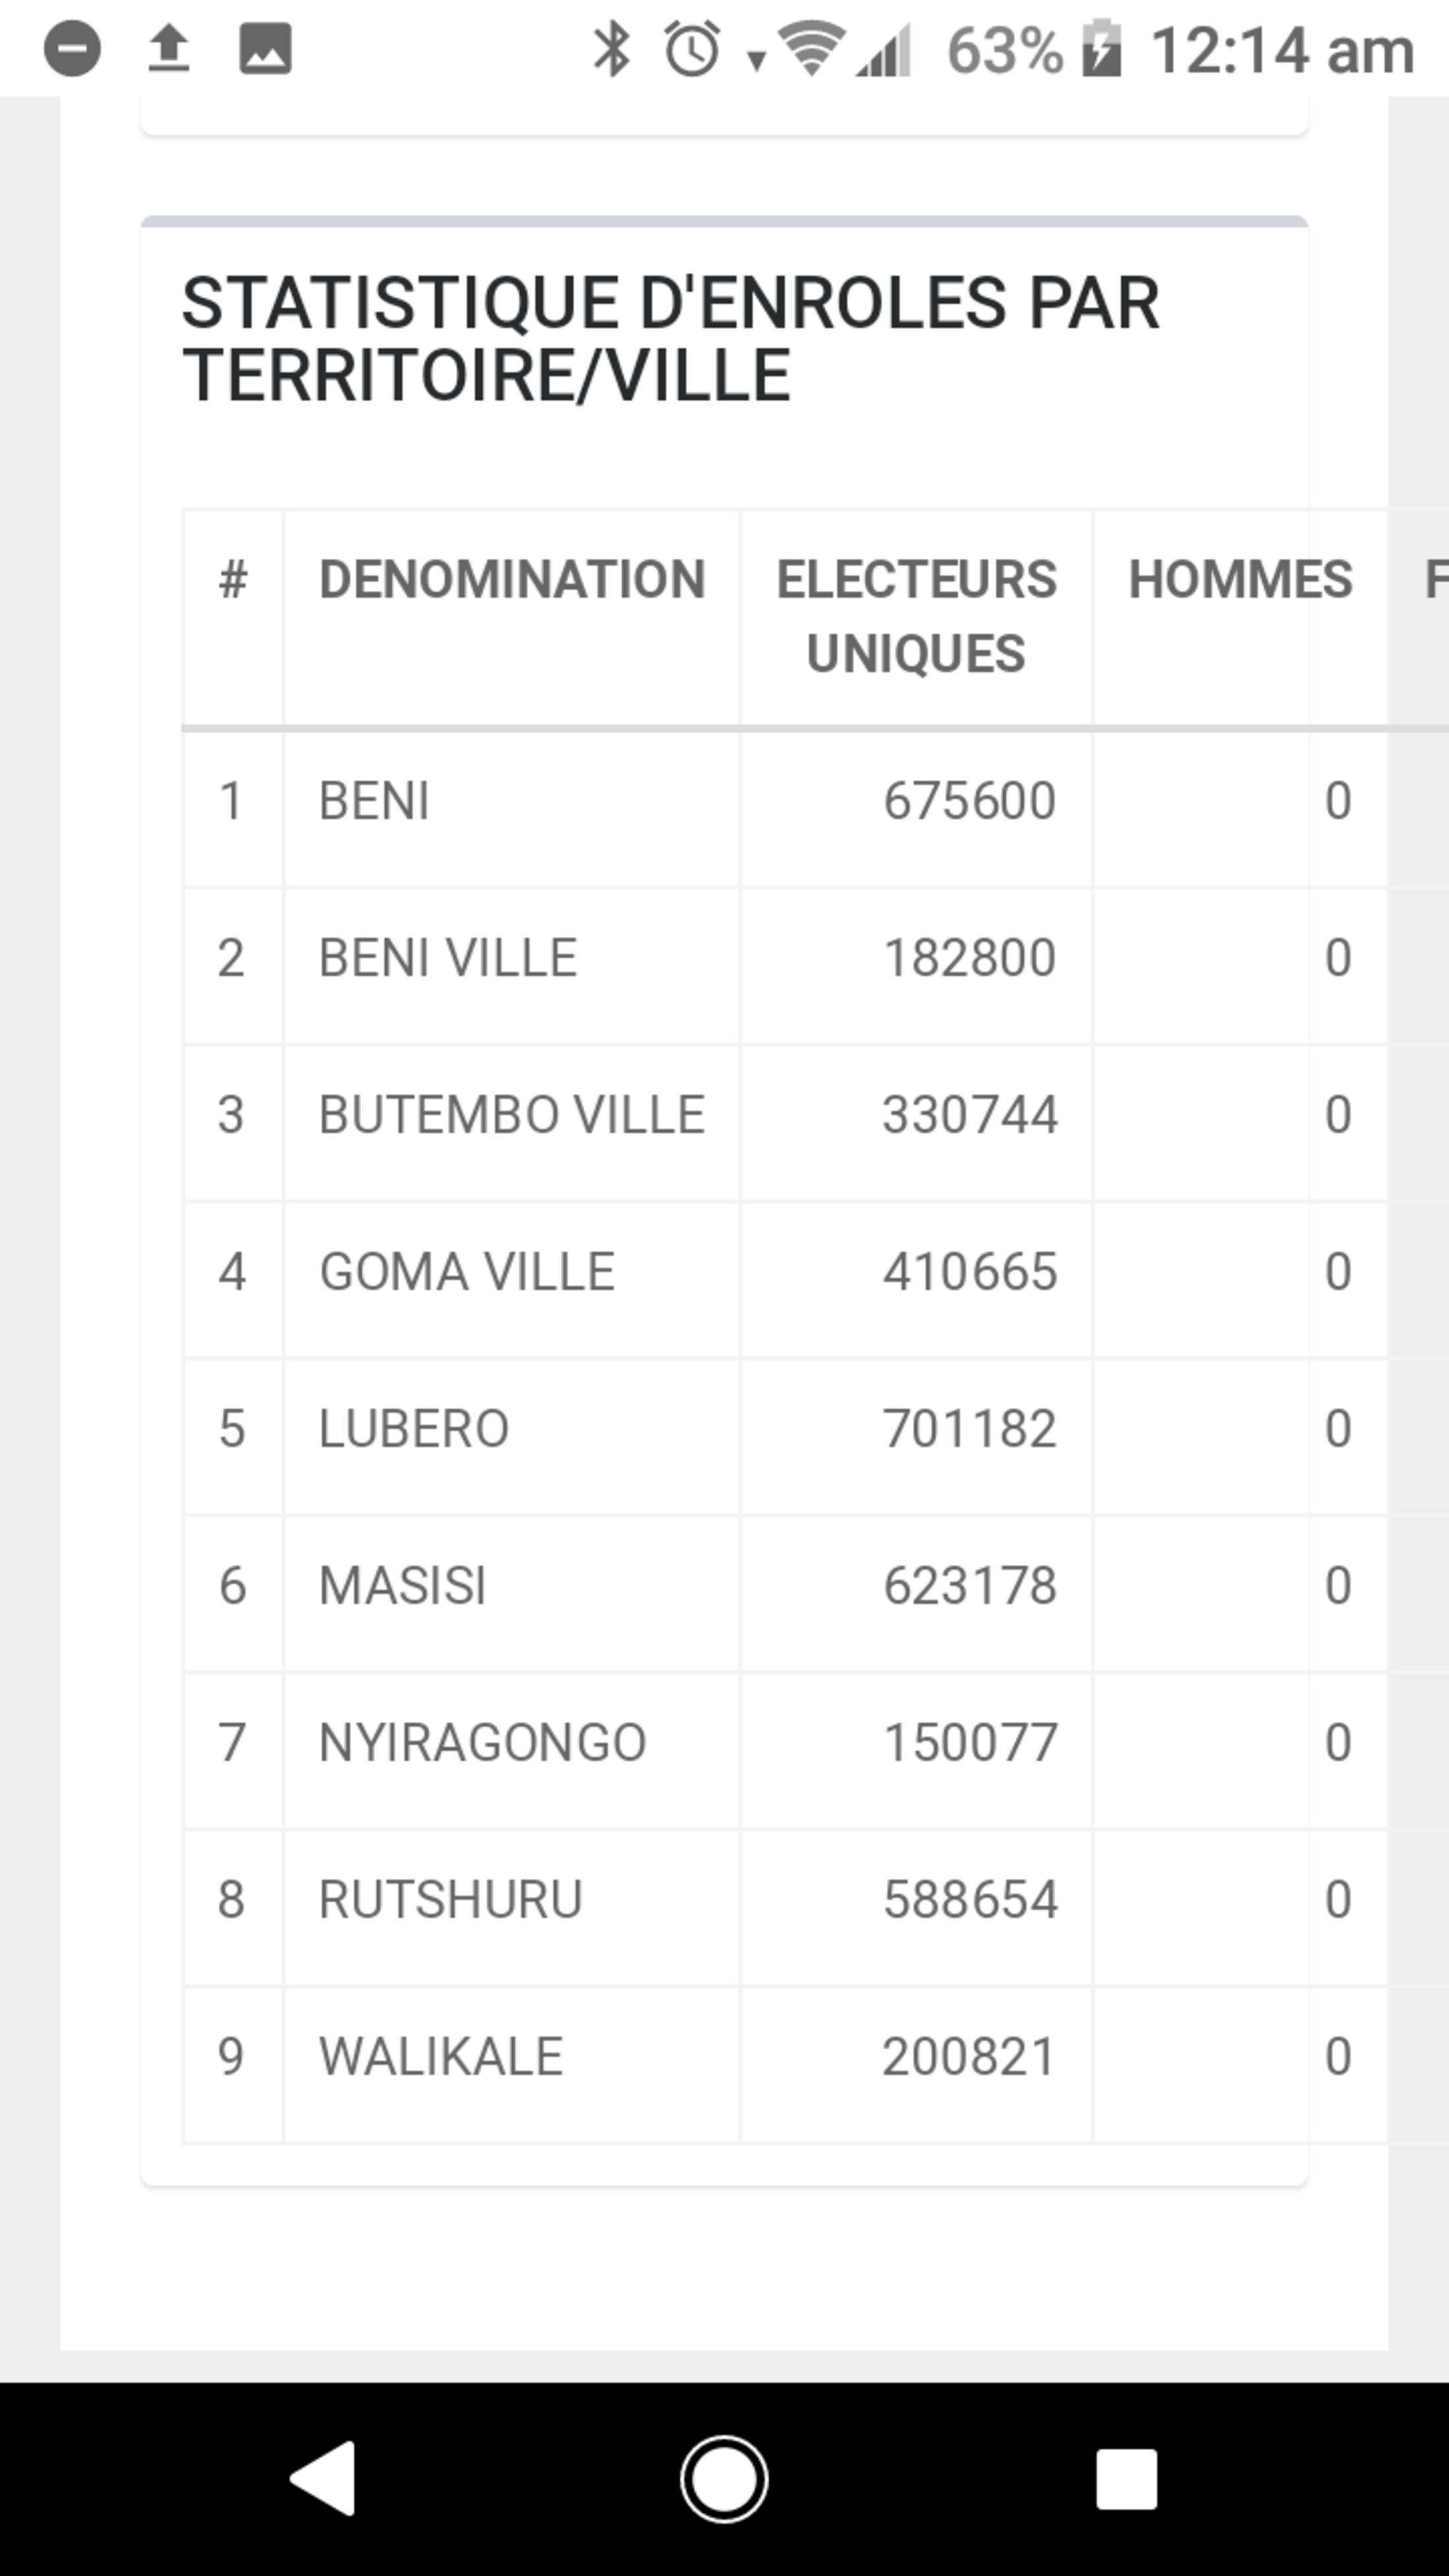Tap the upload arrow notification icon
Viewport: 1449px width, 2576px height.
(x=168, y=48)
